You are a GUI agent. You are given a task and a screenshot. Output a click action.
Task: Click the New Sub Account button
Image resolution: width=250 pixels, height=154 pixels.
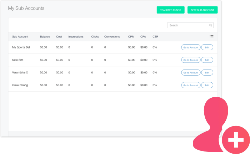click(x=202, y=10)
